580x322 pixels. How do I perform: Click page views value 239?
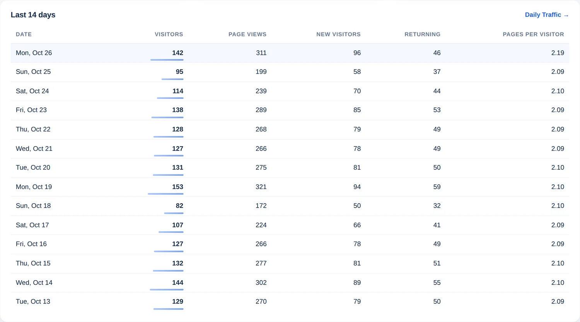pos(261,91)
